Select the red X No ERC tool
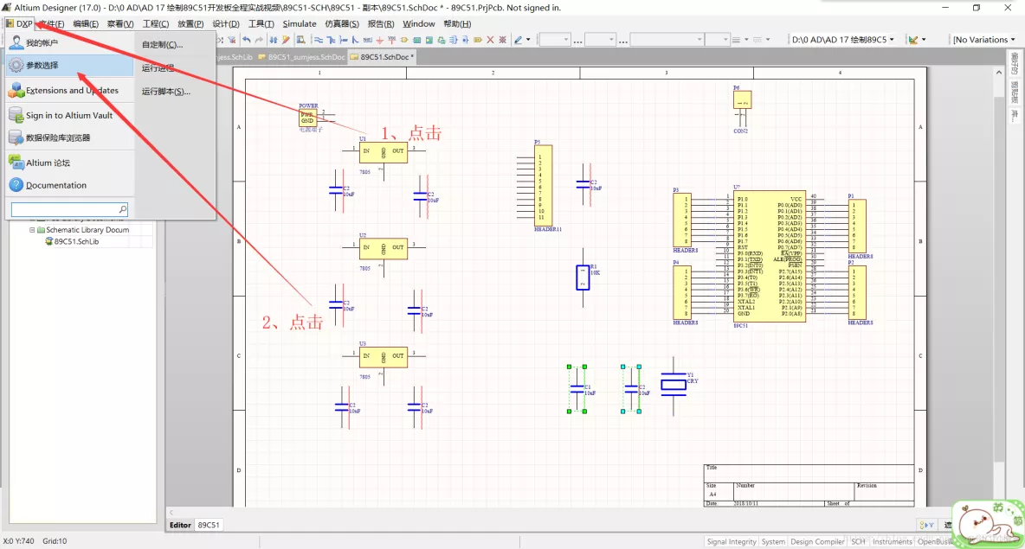This screenshot has width=1025, height=549. click(x=490, y=40)
